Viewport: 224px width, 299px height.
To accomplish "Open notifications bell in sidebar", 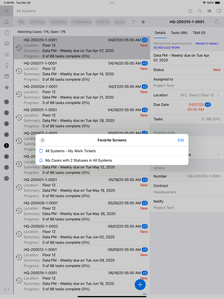I will click(x=7, y=22).
